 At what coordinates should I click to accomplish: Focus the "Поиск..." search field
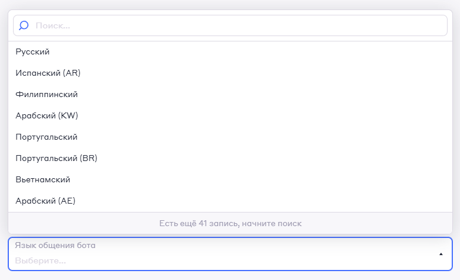[237, 25]
